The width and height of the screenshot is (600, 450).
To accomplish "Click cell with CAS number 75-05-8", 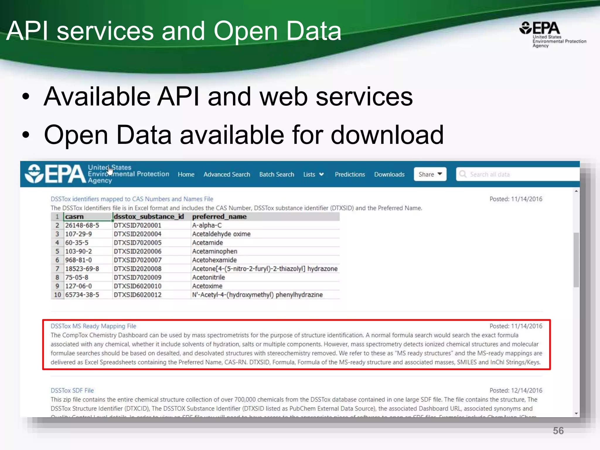I will 88,277.
